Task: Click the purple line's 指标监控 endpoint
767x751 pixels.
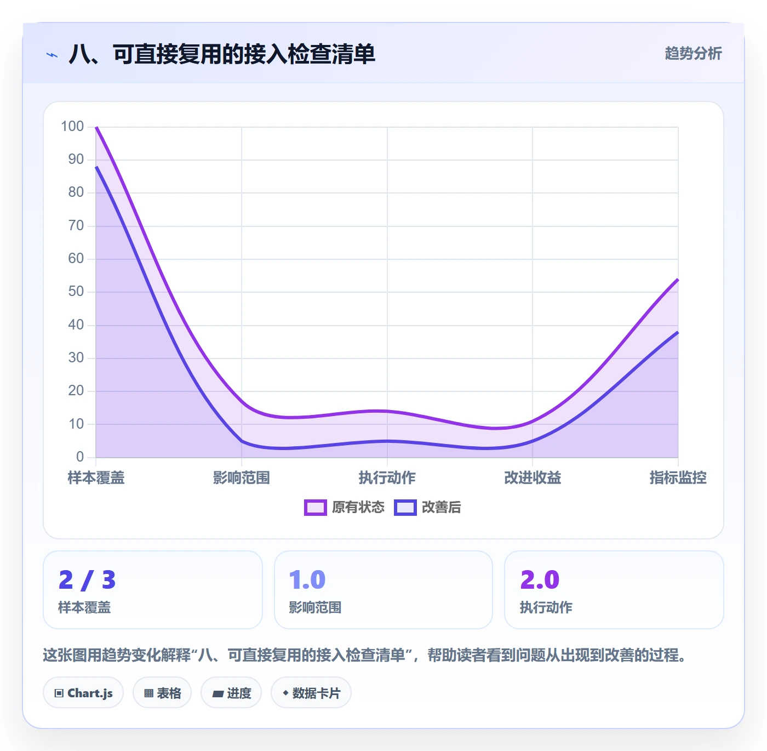Action: [x=678, y=280]
